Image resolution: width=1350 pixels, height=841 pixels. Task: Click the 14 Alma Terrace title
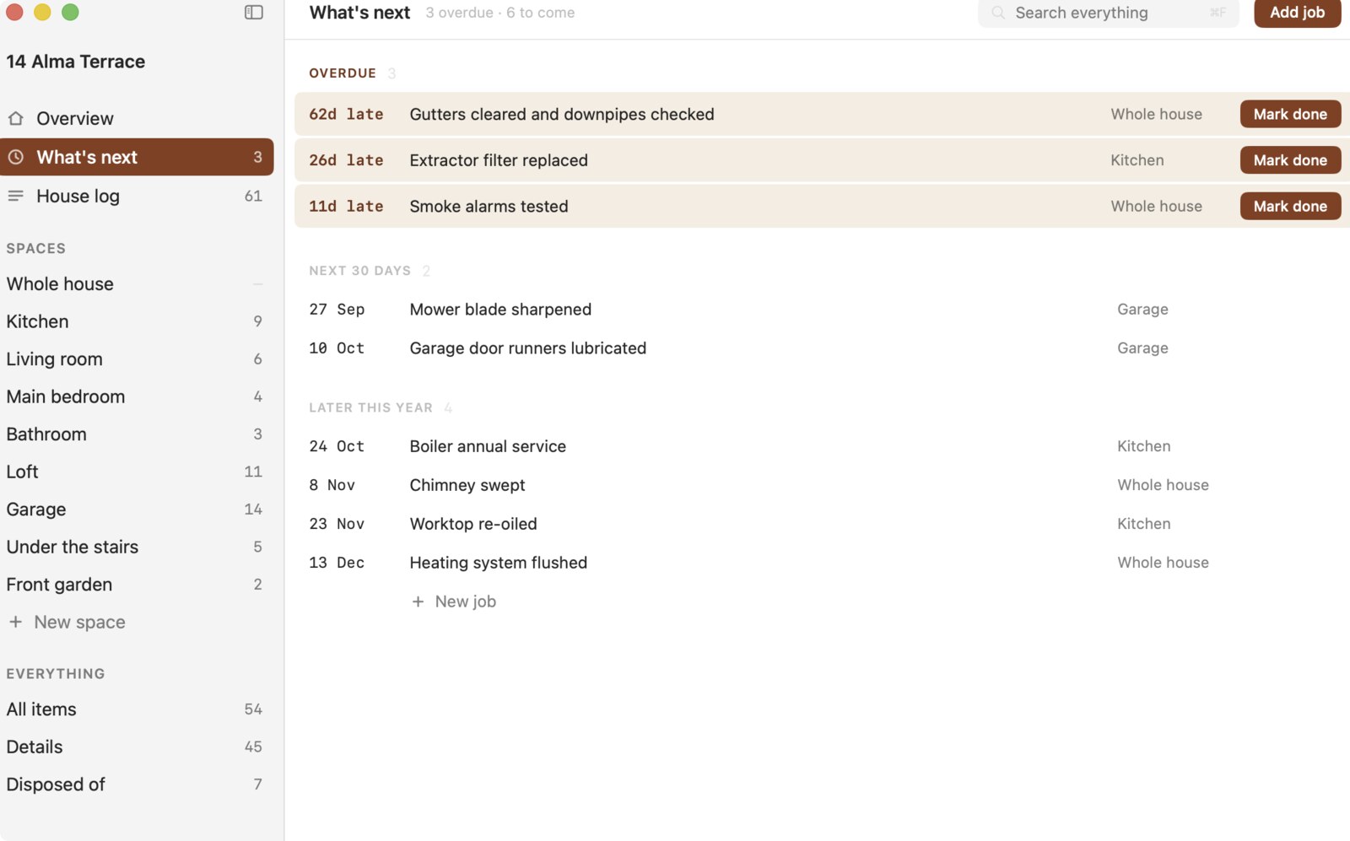[76, 62]
